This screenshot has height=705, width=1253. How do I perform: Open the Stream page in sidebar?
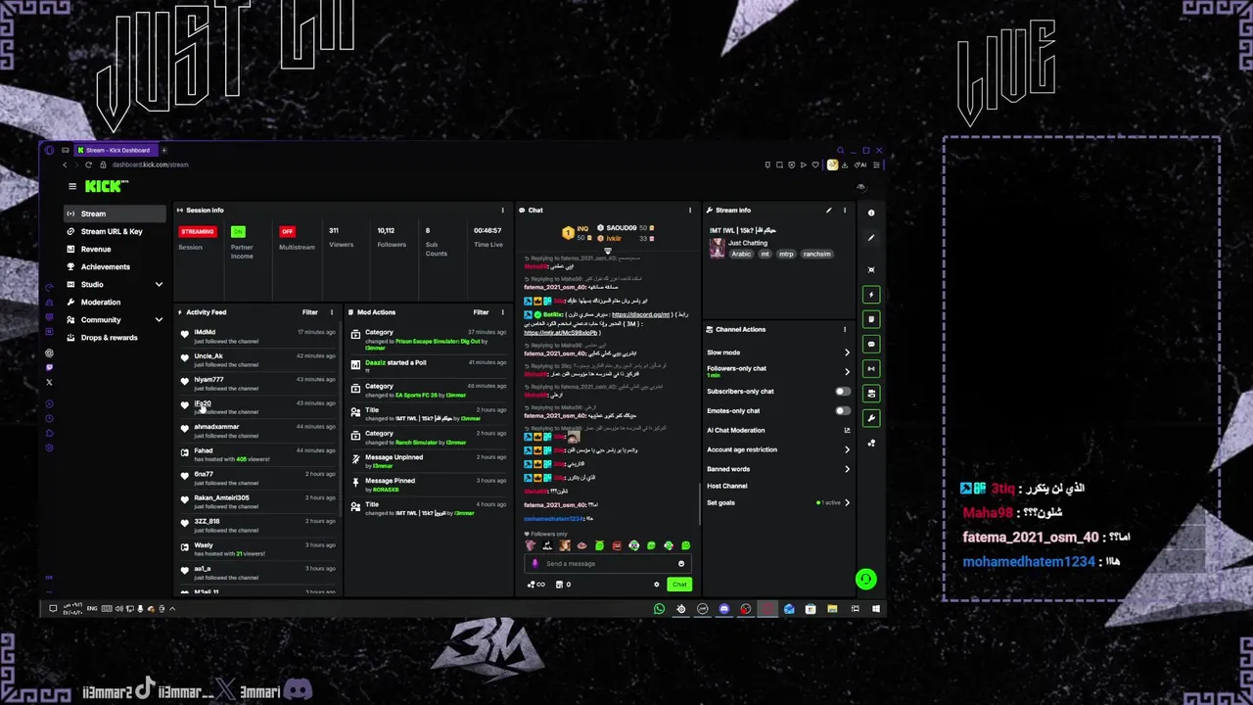pyautogui.click(x=114, y=213)
